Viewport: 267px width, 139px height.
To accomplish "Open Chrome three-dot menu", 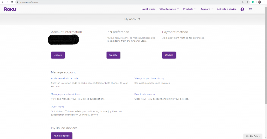I will click(x=264, y=2).
